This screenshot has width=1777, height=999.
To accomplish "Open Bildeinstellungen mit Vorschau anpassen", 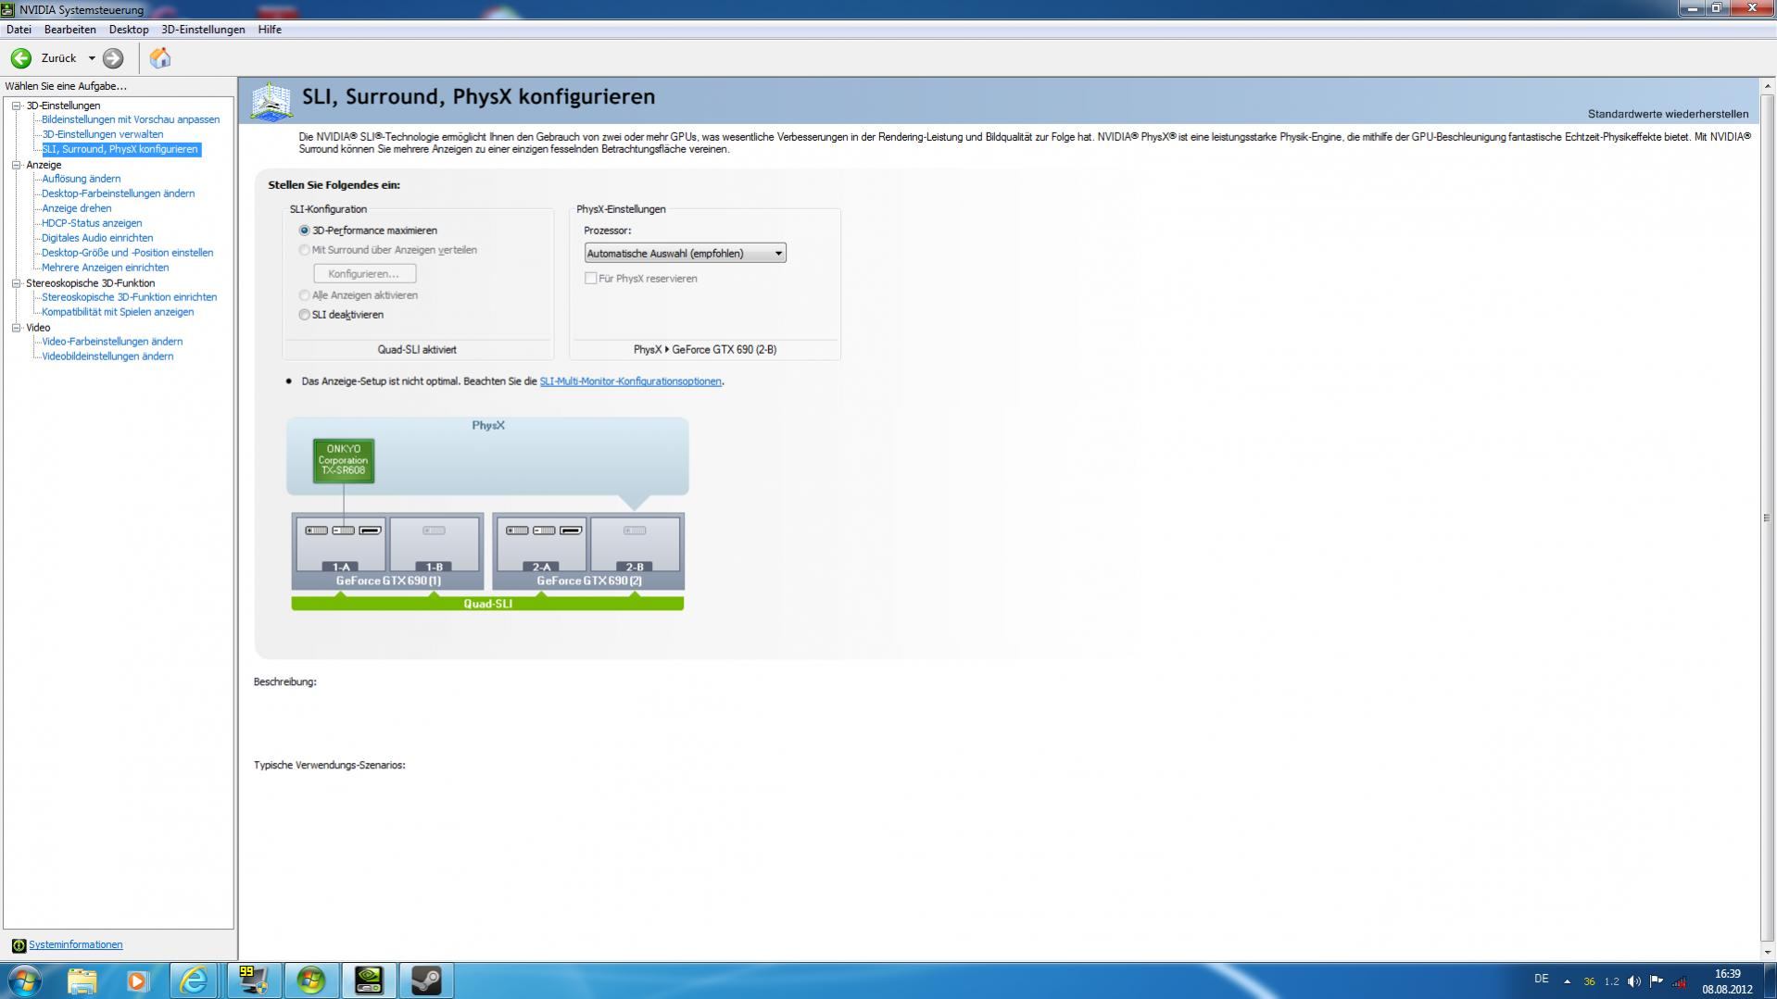I will coord(131,119).
